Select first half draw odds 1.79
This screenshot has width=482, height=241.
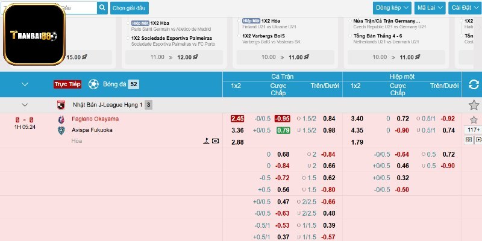tap(357, 142)
